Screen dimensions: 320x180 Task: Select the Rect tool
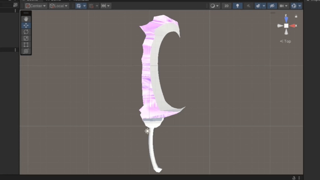26,45
